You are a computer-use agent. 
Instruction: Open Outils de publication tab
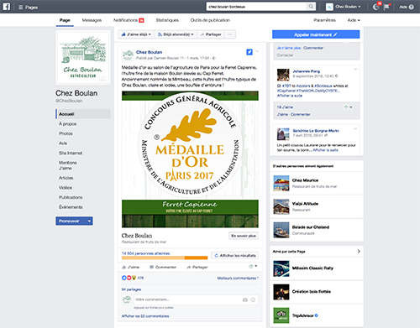pyautogui.click(x=210, y=20)
